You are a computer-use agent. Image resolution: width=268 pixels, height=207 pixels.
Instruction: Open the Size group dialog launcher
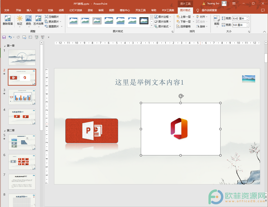click(249, 32)
